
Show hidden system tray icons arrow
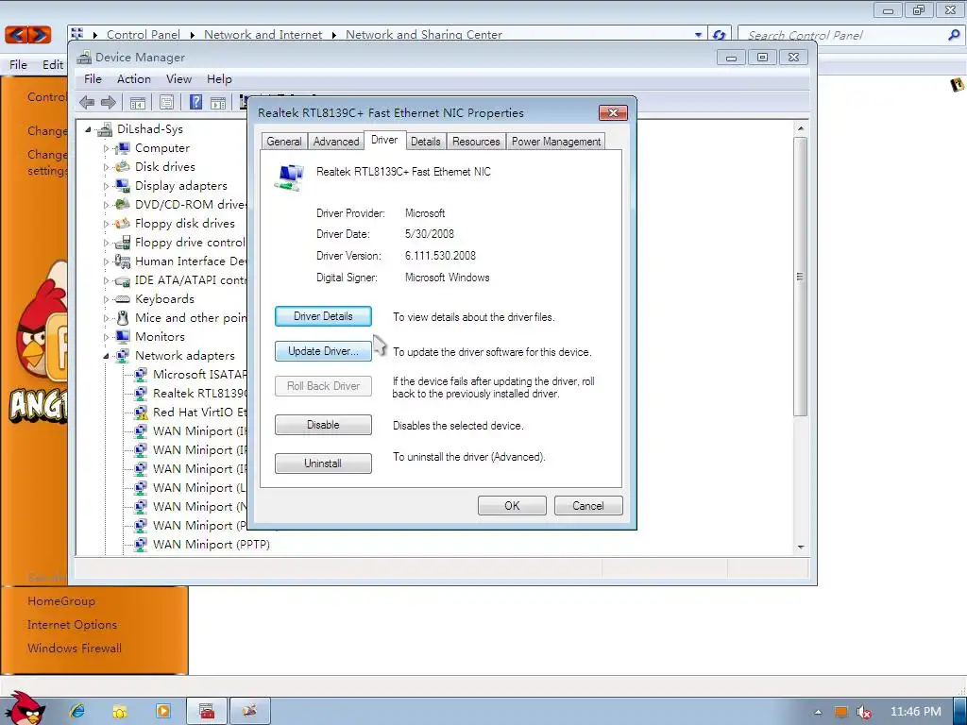click(x=818, y=712)
